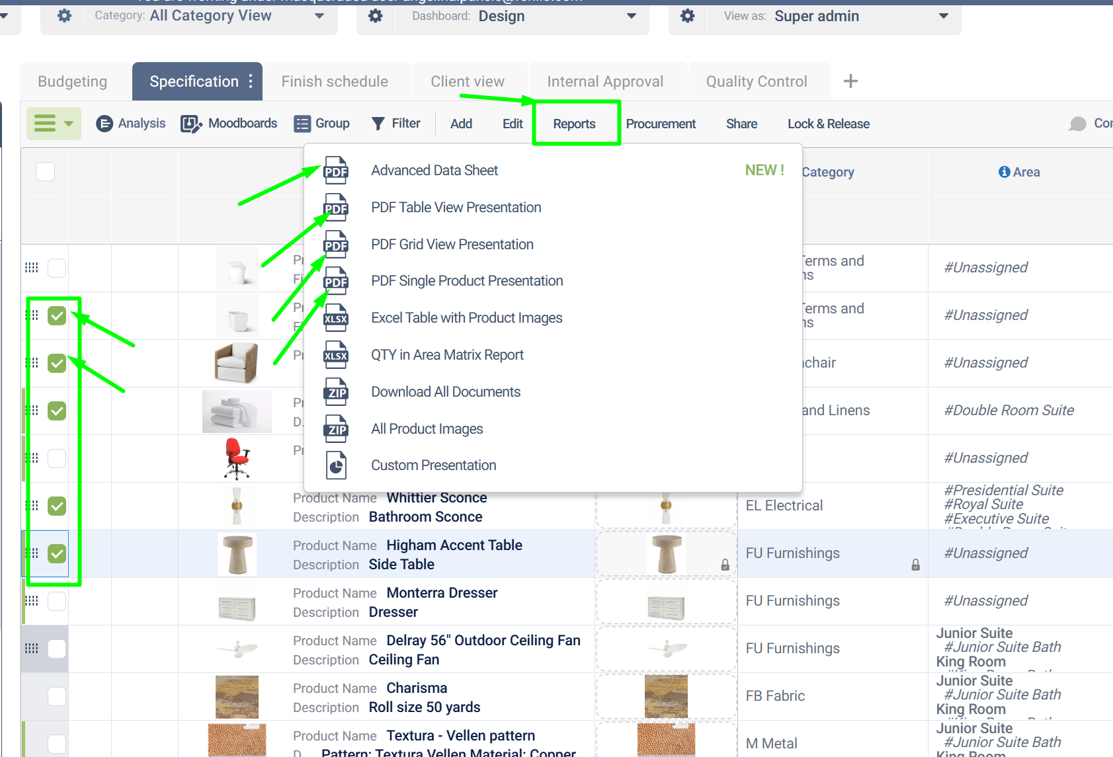Enable the select-all checkbox in header
Screen dimensions: 1113x757
coord(44,171)
